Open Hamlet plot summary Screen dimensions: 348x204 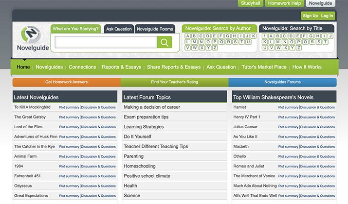(288, 107)
